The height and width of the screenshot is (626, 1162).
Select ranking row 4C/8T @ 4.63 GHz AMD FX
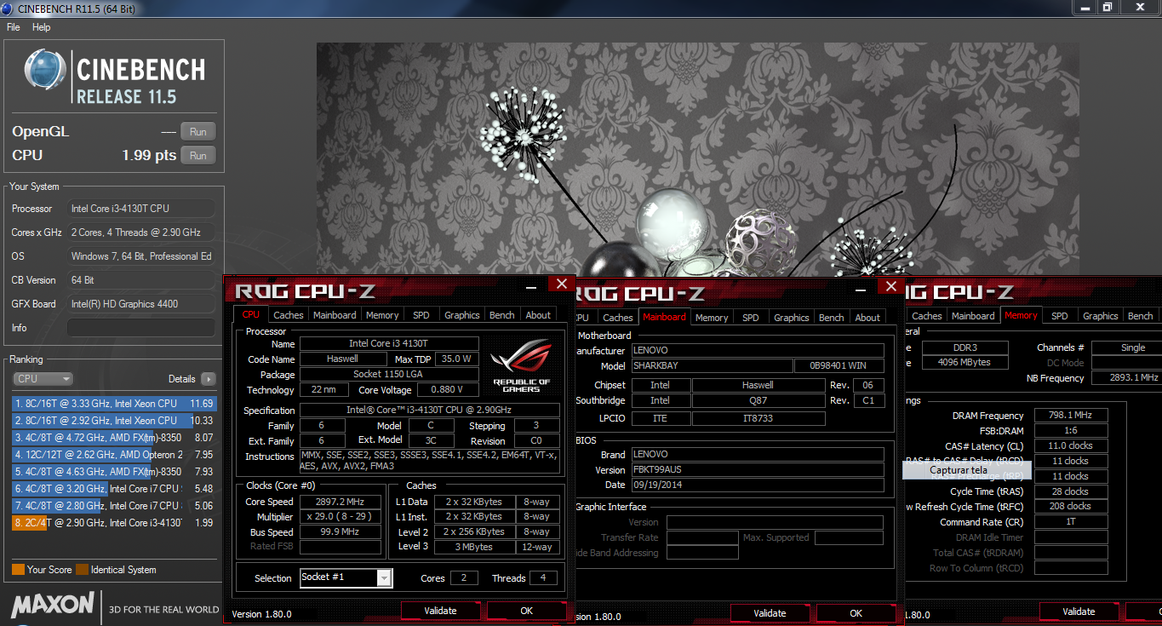114,472
